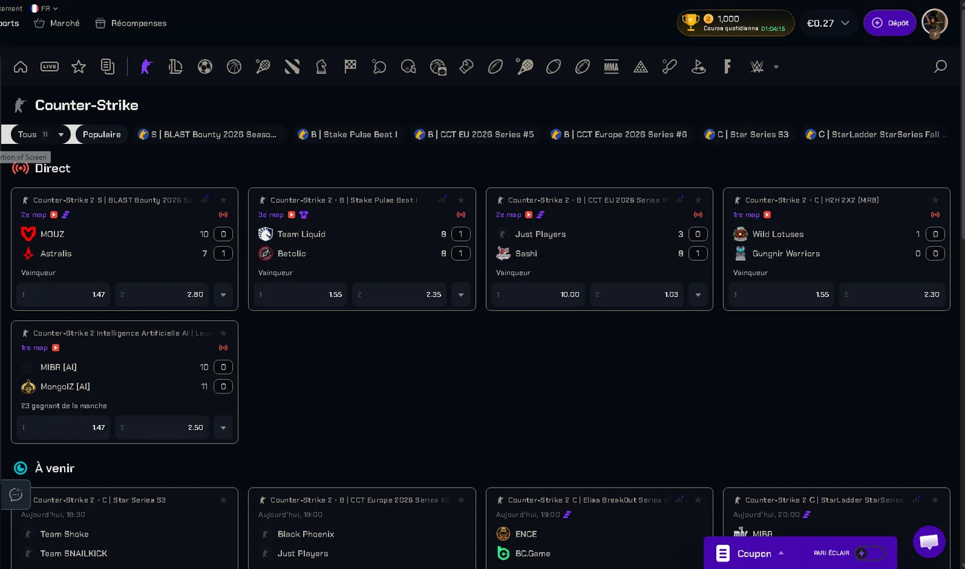Bet on MOUZ at odds 1.47
The height and width of the screenshot is (569, 965).
point(63,294)
